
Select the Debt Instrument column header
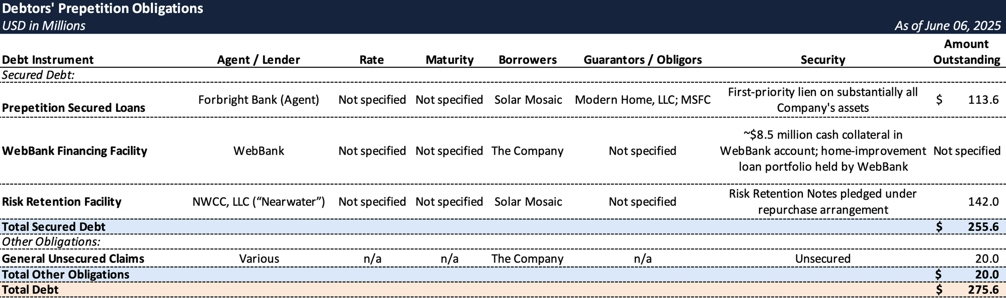point(48,60)
